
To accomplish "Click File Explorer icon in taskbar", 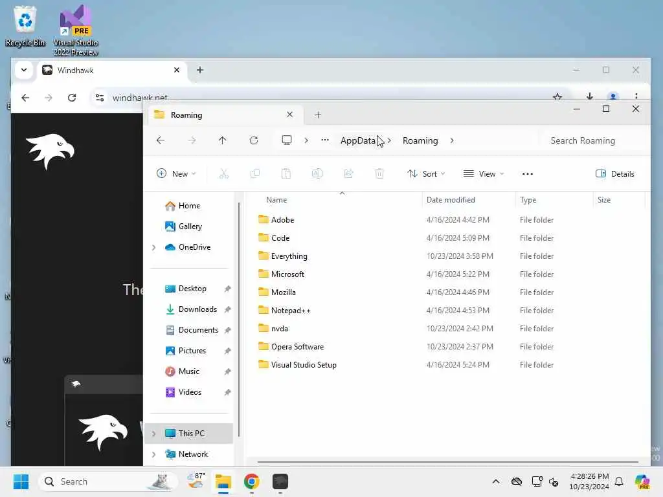I will 223,481.
